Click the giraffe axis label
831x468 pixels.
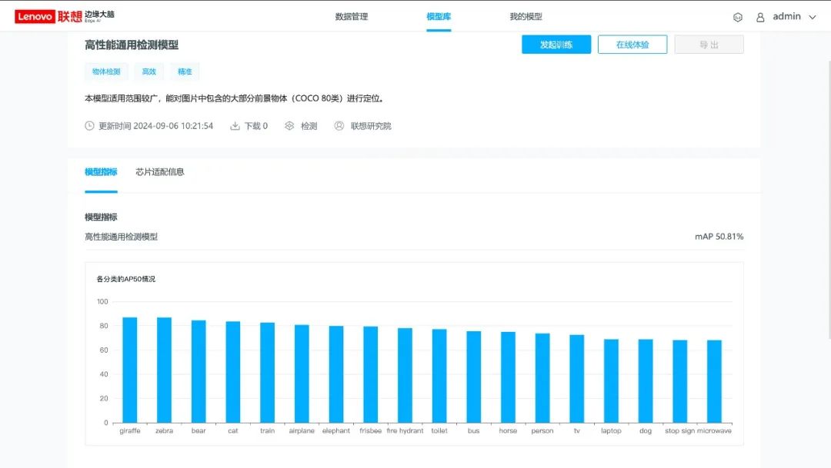point(130,430)
